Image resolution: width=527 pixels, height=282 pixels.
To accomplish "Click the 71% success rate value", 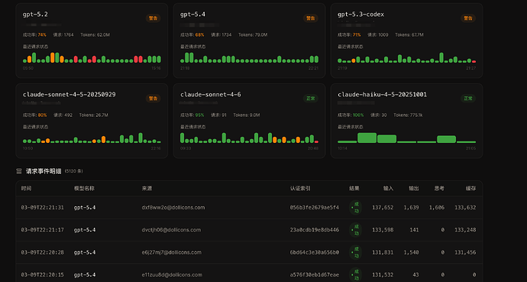I will 357,35.
